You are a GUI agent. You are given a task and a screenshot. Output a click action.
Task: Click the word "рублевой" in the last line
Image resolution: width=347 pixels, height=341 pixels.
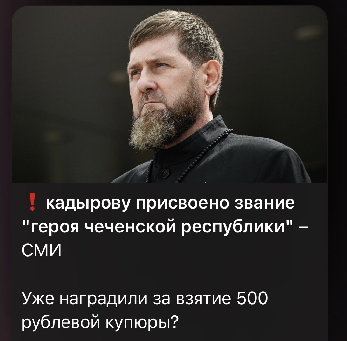61,323
